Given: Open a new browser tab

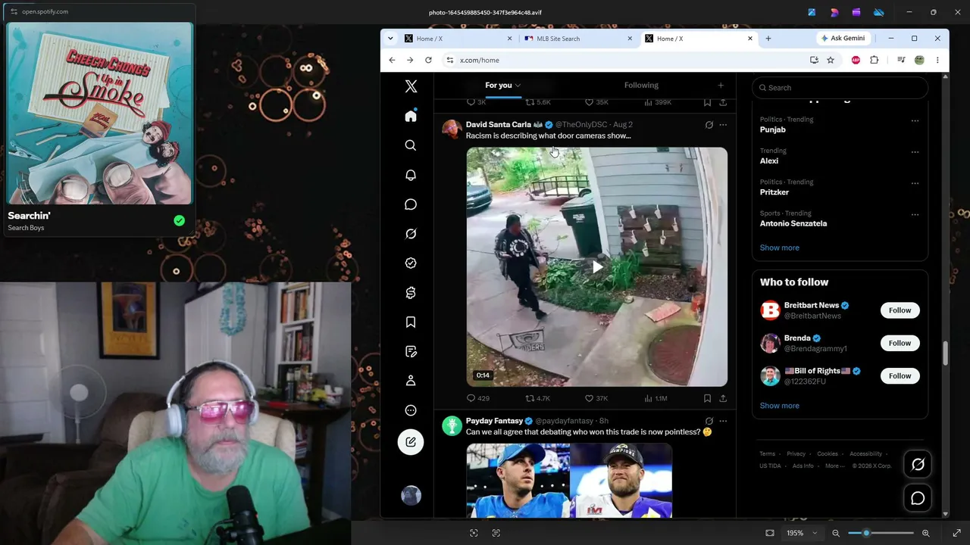Looking at the screenshot, I should coord(768,39).
